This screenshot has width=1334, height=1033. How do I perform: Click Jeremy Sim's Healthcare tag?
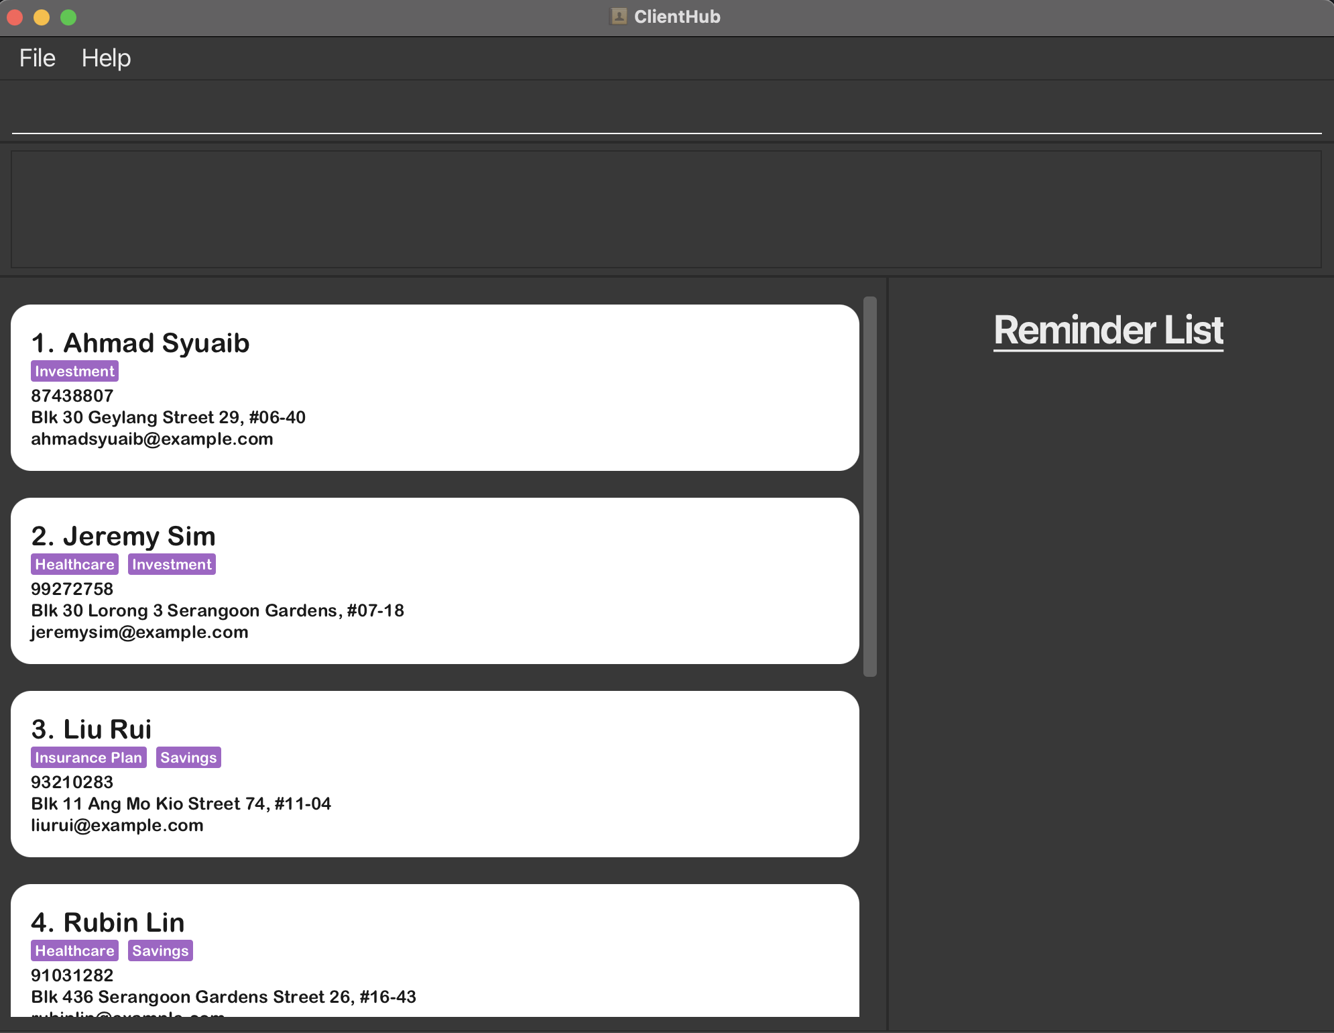74,565
